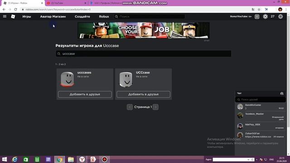Open the Microsoft Store taskbar icon
Screen dimensions: 290x163
click(26, 159)
